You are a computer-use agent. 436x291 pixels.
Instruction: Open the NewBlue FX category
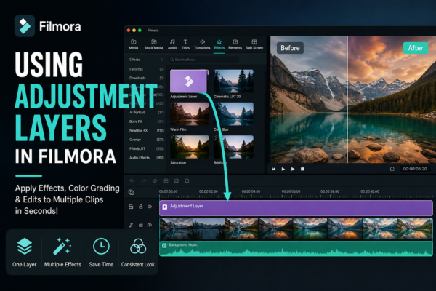tap(146, 130)
